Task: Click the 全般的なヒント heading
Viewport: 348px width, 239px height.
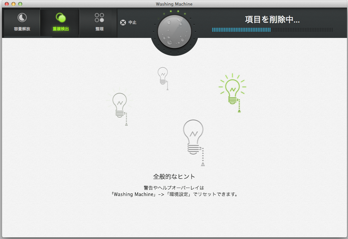Action: [174, 177]
